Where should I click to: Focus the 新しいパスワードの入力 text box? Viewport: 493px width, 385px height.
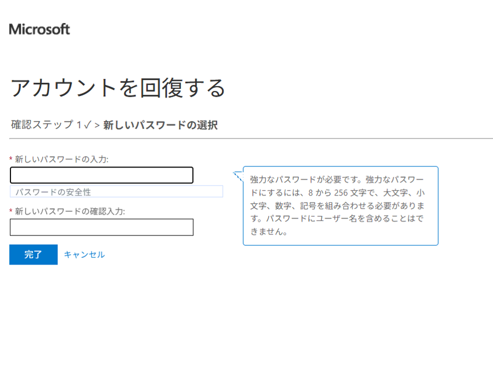[101, 175]
